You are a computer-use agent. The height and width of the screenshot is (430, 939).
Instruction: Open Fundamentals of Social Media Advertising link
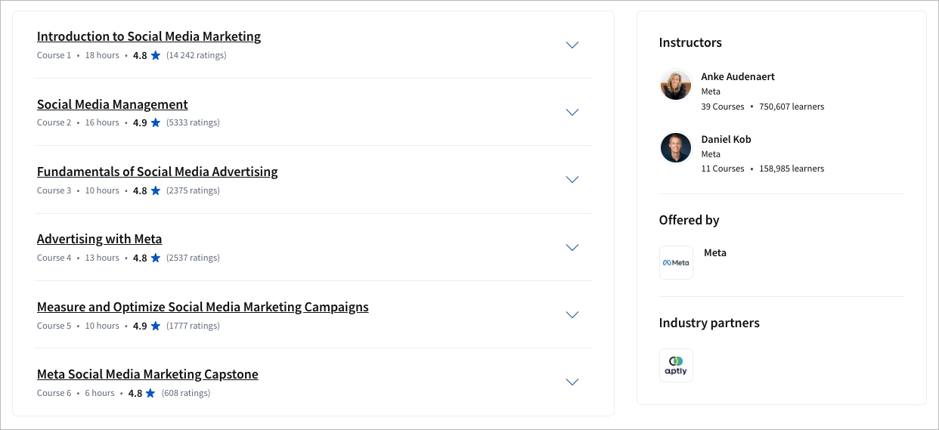pos(157,172)
